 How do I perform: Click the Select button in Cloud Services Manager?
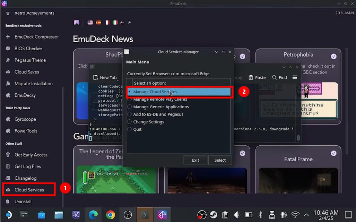pos(220,160)
